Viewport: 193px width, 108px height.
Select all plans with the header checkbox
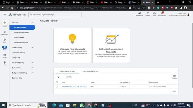pyautogui.click(x=57, y=82)
